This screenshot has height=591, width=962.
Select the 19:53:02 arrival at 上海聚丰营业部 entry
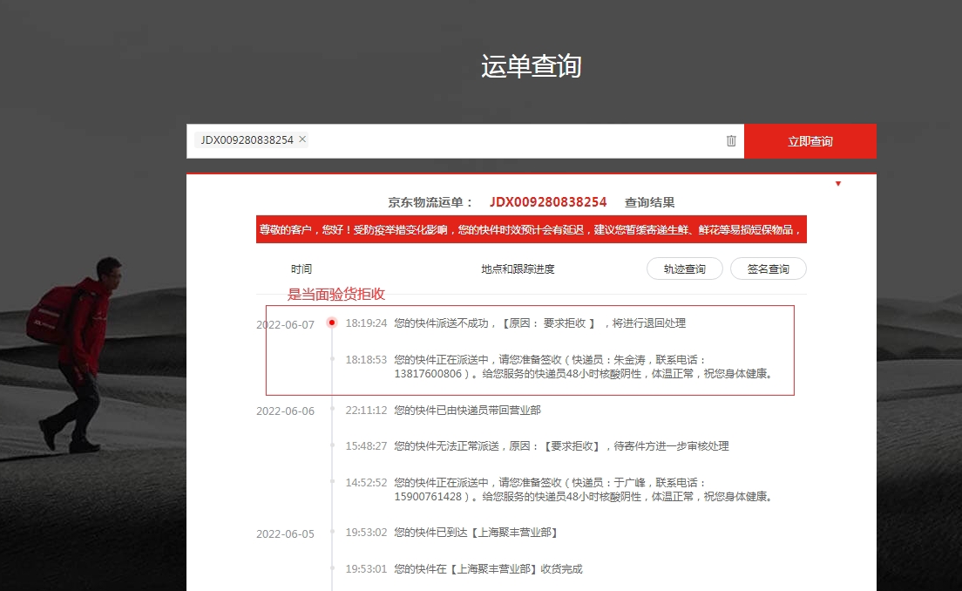pos(477,532)
